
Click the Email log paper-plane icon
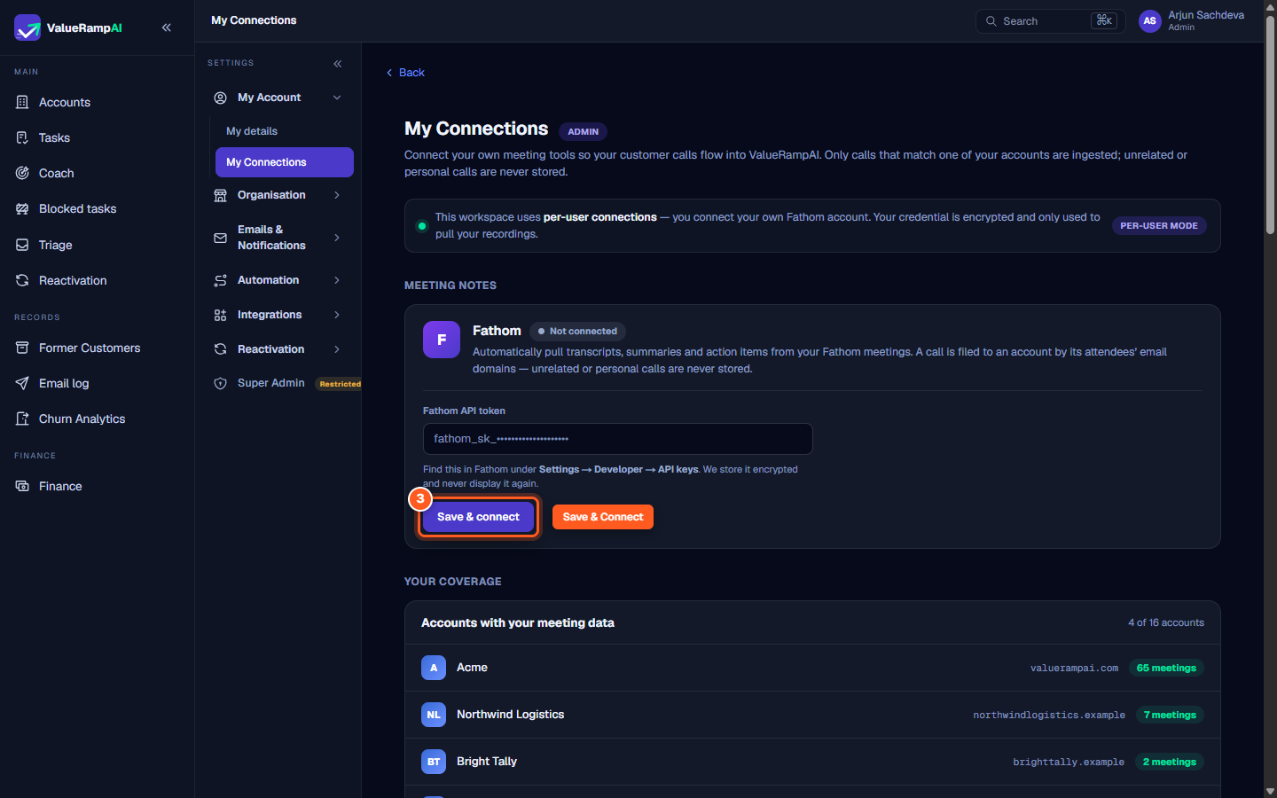pos(22,383)
